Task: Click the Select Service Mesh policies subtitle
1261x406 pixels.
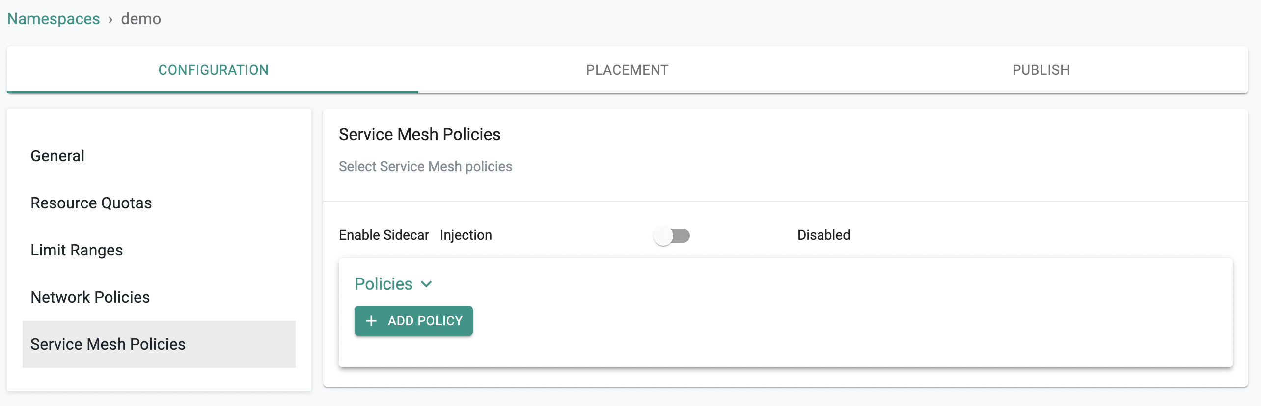Action: [425, 166]
